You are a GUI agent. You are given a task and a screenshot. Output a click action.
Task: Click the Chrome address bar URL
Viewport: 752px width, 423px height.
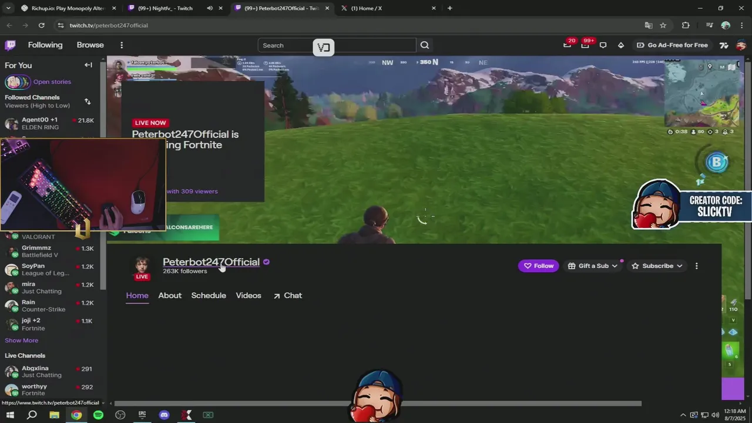pos(109,25)
